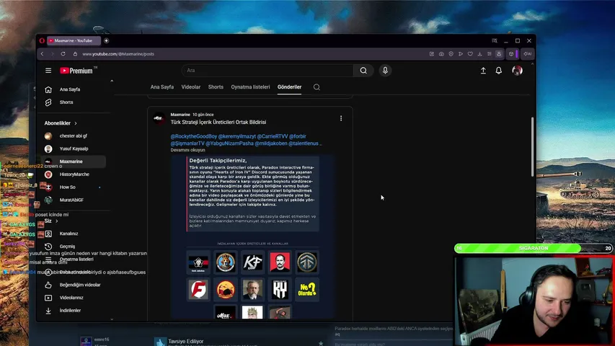Open HistoryMarche subscription
This screenshot has height=346, width=615.
[x=73, y=174]
